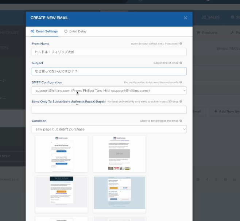Click the help icon for active past 30 days hint
This screenshot has height=221, width=240.
(181, 101)
